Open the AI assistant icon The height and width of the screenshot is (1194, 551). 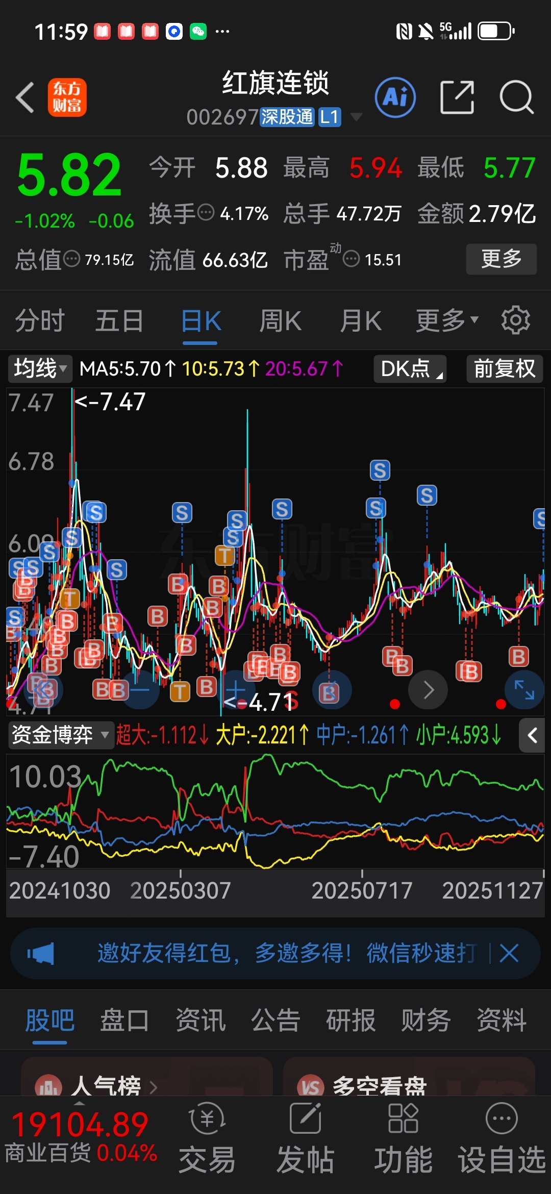pyautogui.click(x=395, y=97)
